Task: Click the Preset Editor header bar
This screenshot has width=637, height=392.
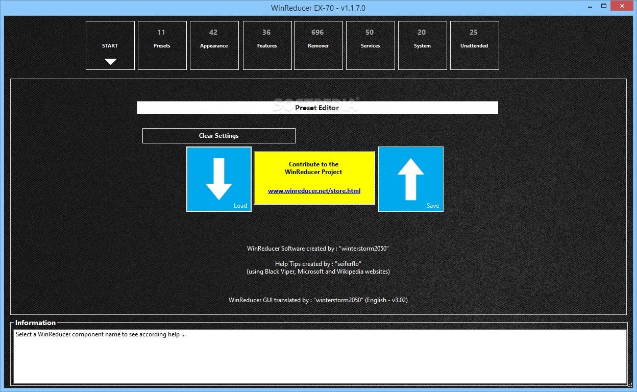Action: pyautogui.click(x=317, y=108)
